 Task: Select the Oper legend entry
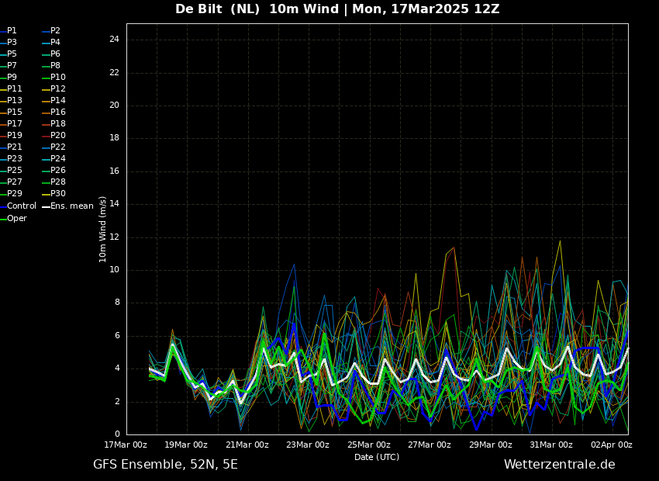coord(16,219)
